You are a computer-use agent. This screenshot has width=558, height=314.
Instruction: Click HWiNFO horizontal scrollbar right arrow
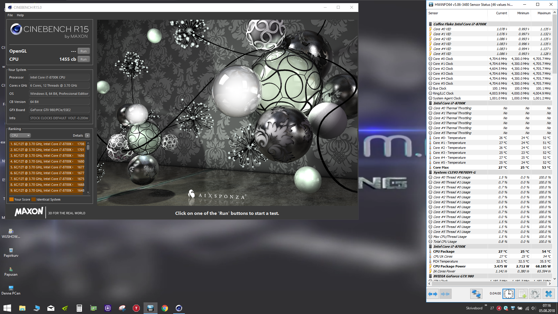[550, 283]
